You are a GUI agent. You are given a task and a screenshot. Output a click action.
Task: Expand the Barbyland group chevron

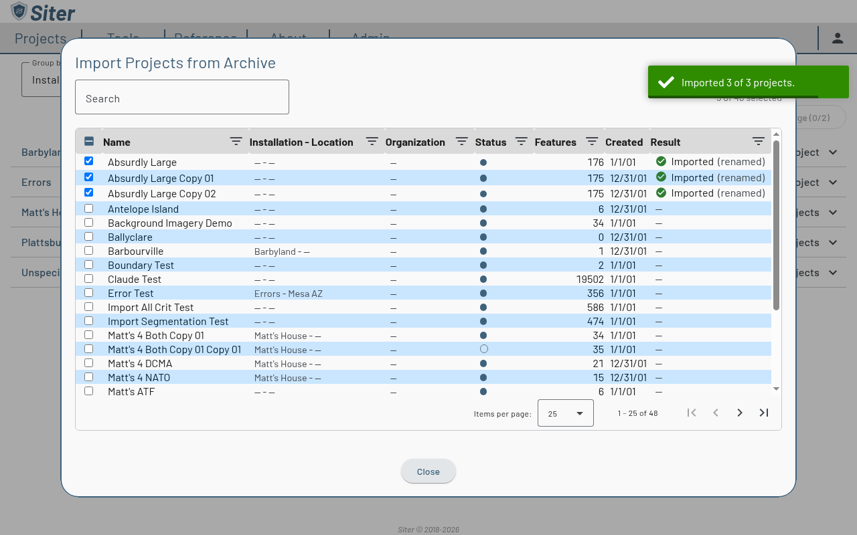tap(833, 152)
